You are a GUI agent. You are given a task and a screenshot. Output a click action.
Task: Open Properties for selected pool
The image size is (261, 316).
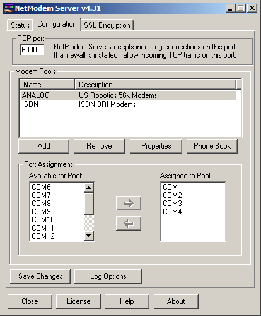pyautogui.click(x=156, y=146)
